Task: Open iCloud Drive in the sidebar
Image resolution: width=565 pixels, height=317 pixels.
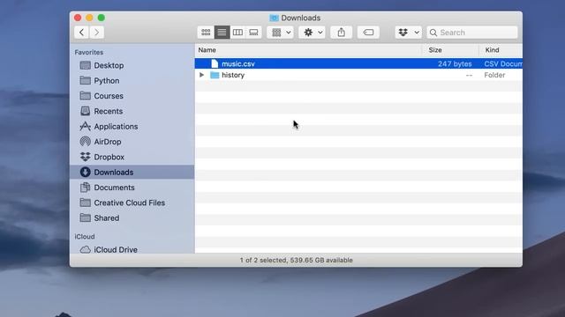Action: coord(132,249)
